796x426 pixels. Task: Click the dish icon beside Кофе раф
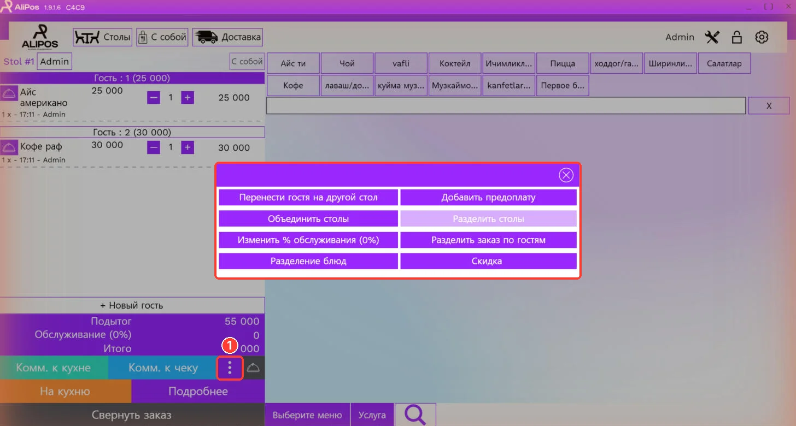(x=9, y=147)
